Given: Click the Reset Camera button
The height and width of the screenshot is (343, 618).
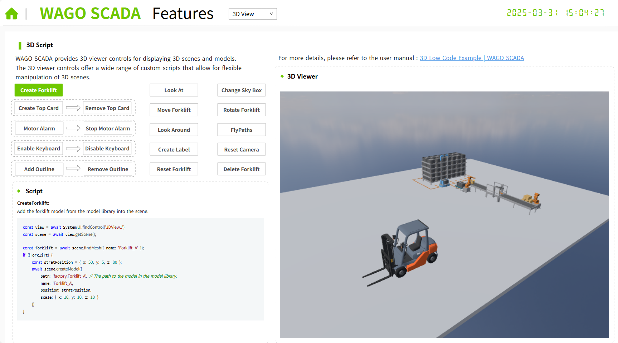Looking at the screenshot, I should [x=241, y=150].
